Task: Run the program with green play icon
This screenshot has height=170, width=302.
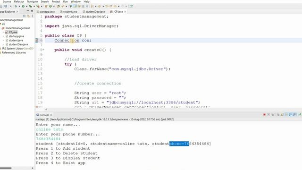Action: coord(23,6)
